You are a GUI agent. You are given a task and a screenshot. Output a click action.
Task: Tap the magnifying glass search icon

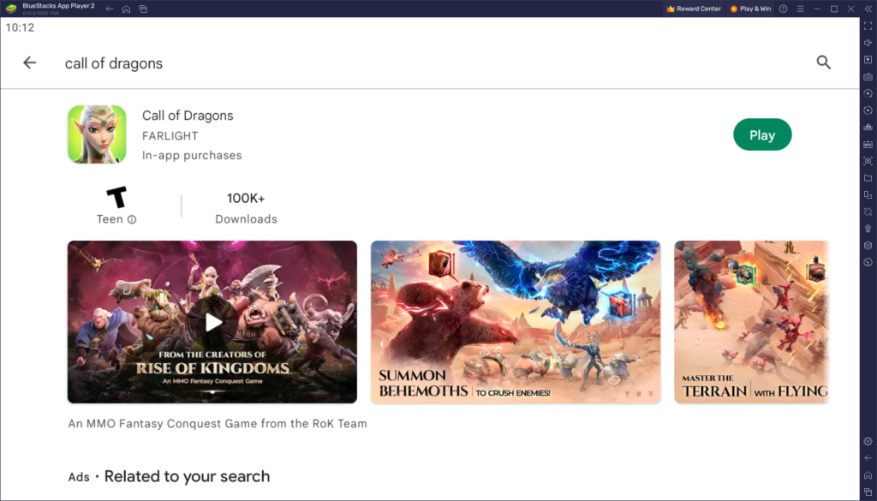point(823,63)
